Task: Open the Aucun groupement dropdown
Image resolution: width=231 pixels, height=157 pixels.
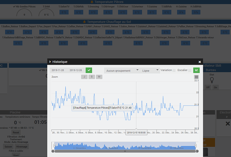Action: pos(122,71)
